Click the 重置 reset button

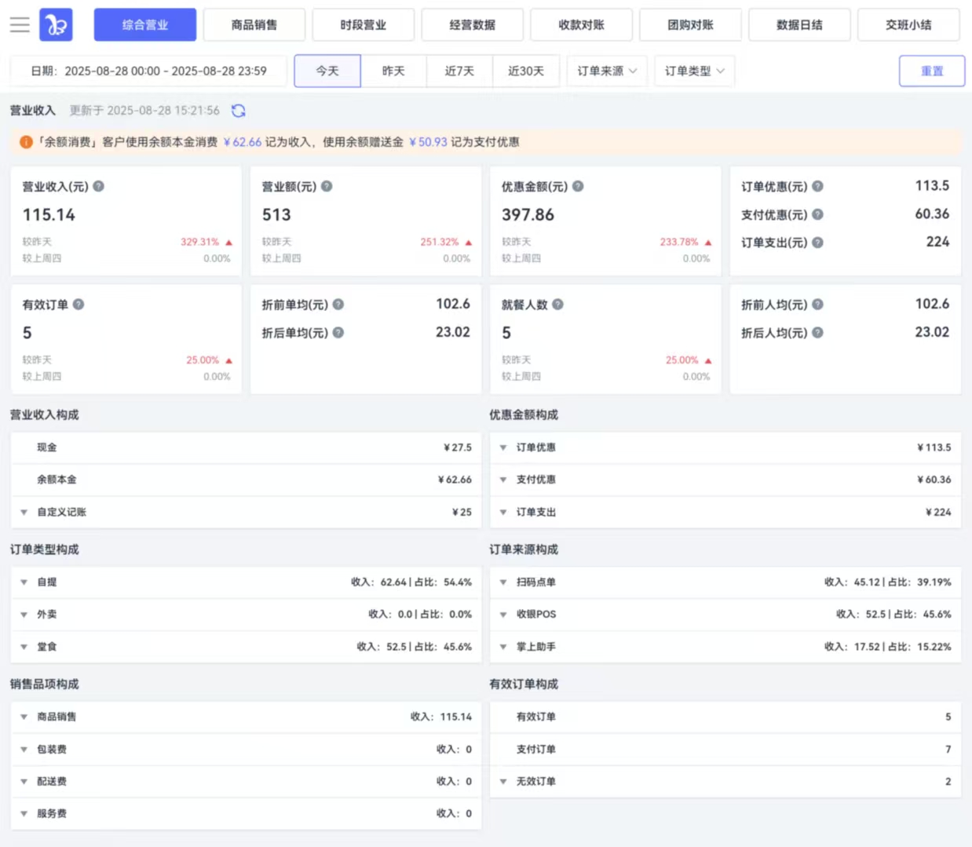[932, 71]
